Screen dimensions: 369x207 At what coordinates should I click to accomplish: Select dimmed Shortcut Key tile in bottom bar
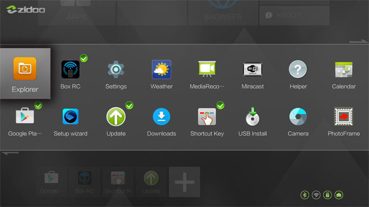(118, 182)
